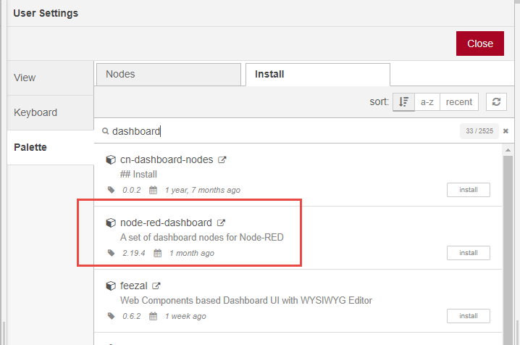
Task: Click the node-red-dashboard package cube icon
Action: point(110,223)
